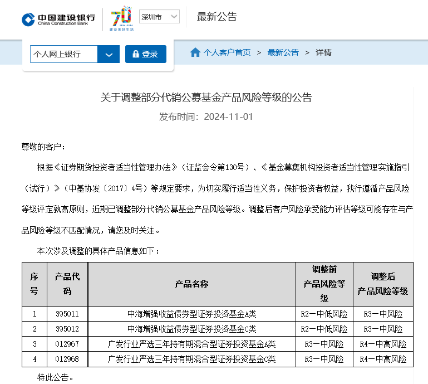The height and width of the screenshot is (384, 428).
Task: Select product code 012968 cell
Action: pos(67,359)
